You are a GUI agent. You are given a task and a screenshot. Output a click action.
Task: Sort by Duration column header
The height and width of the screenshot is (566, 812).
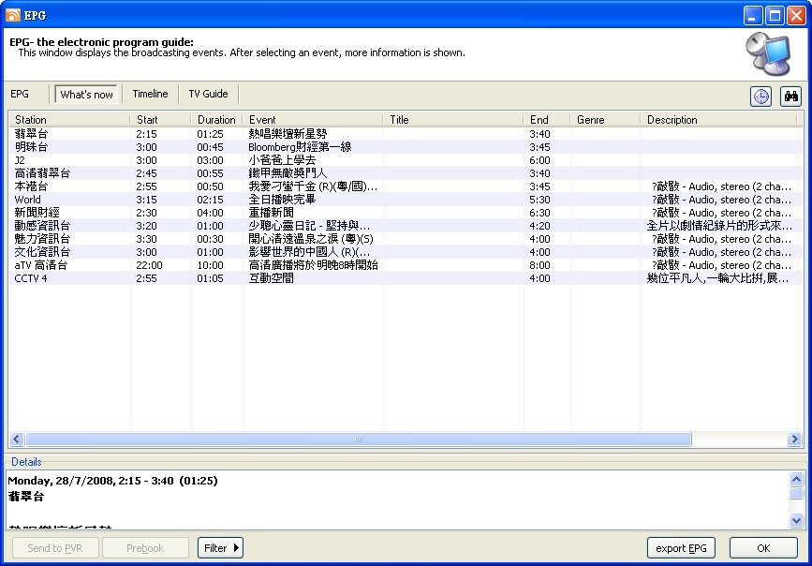pyautogui.click(x=216, y=120)
